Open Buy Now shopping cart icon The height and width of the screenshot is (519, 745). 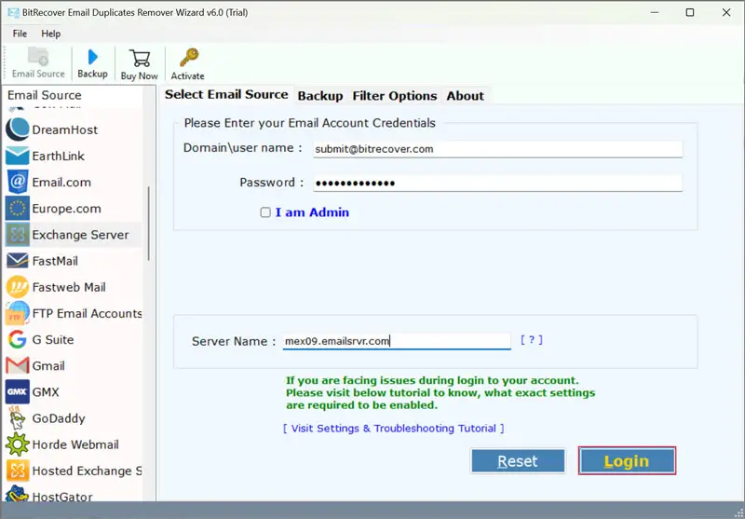[x=140, y=58]
